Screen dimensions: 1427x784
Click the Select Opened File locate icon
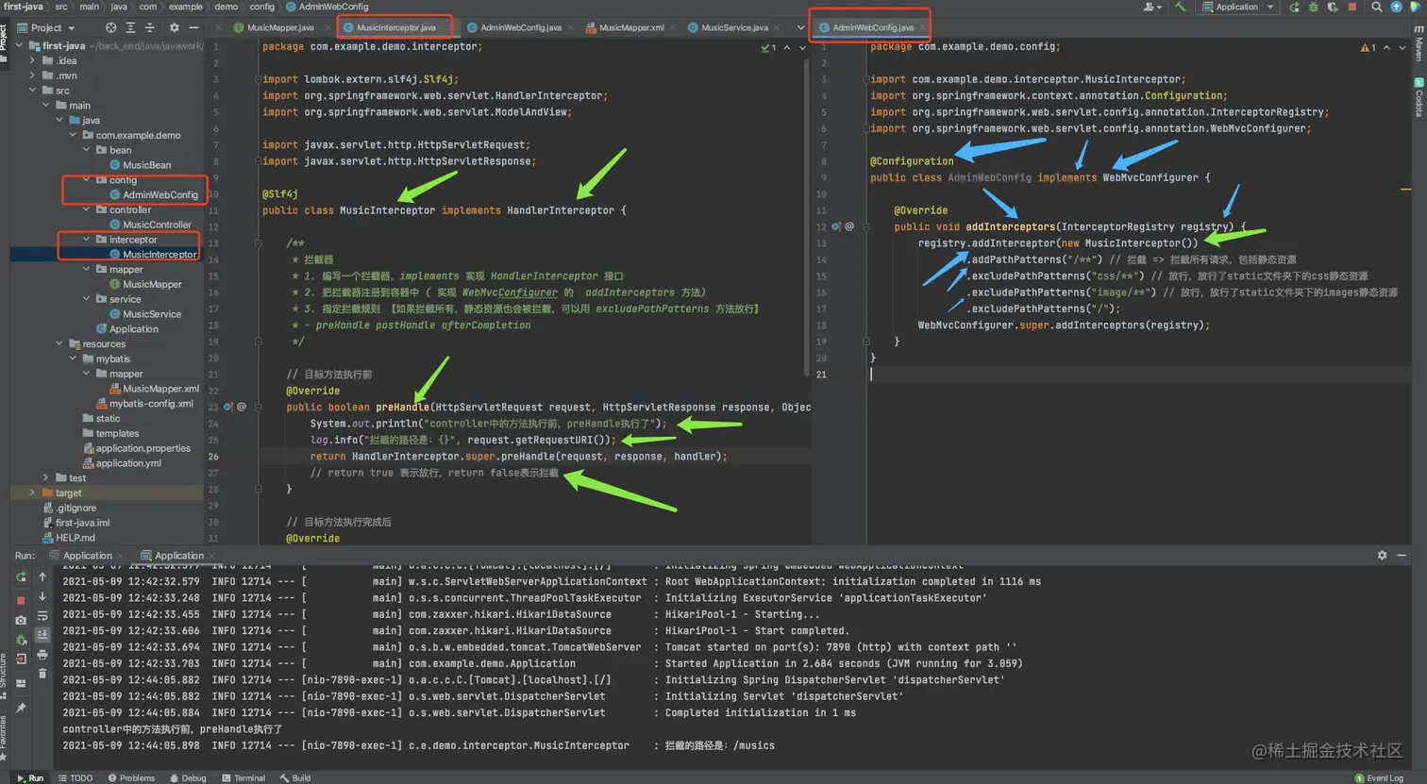pyautogui.click(x=111, y=28)
